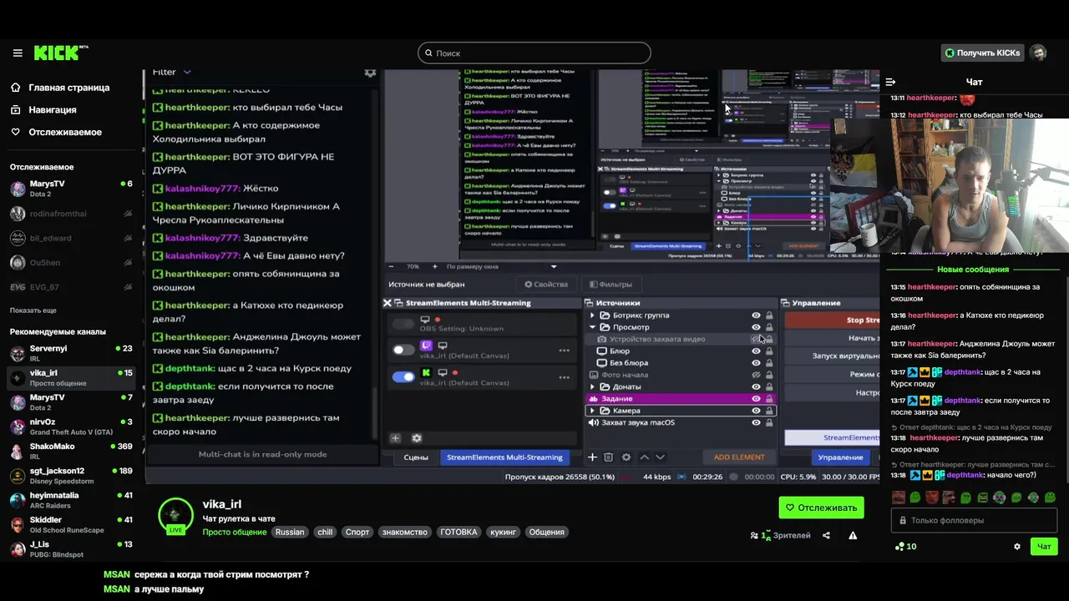Toggle visibility of the Без блюра source
The height and width of the screenshot is (601, 1069).
pyautogui.click(x=756, y=363)
